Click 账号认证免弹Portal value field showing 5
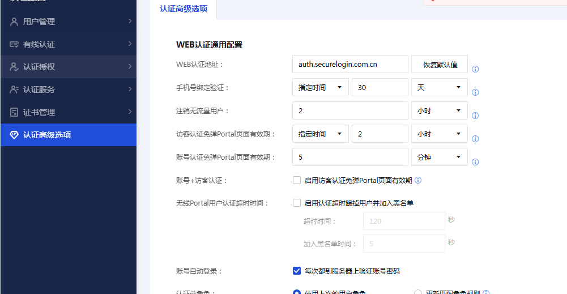Image resolution: width=567 pixels, height=294 pixels. 350,157
